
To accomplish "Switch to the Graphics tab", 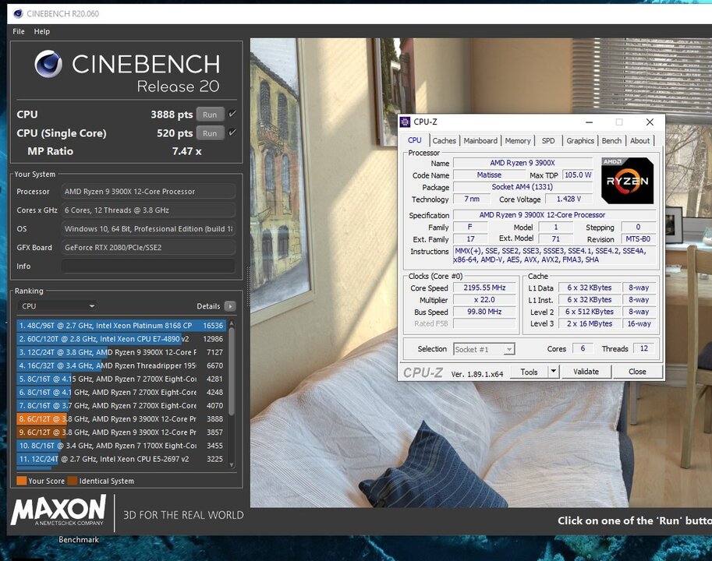I will point(580,140).
